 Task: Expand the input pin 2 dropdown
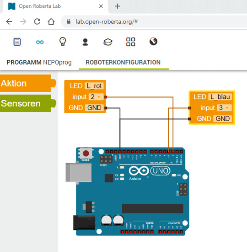pyautogui.click(x=96, y=97)
